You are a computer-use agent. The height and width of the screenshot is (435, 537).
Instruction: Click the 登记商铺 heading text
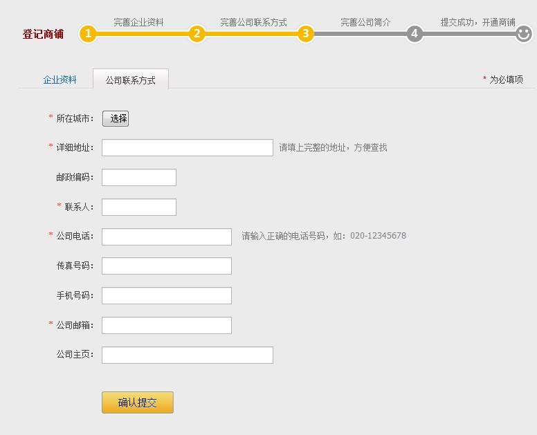[43, 34]
